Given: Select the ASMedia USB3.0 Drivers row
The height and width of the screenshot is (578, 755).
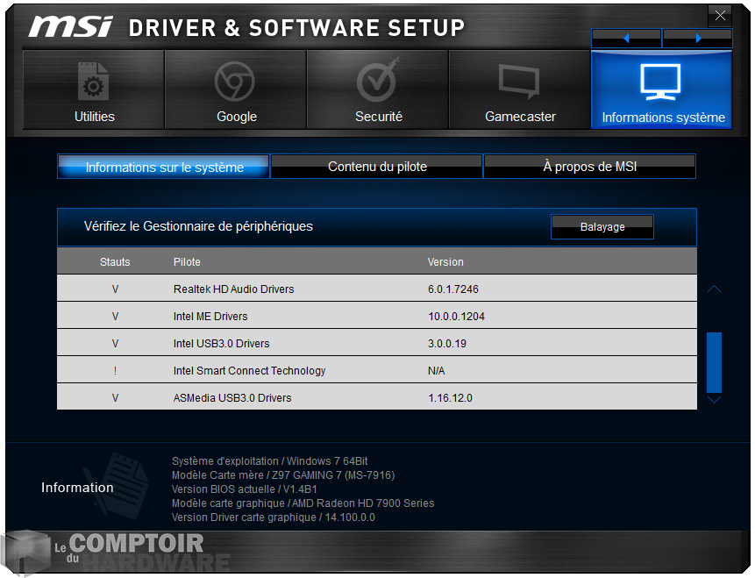Looking at the screenshot, I should [377, 397].
